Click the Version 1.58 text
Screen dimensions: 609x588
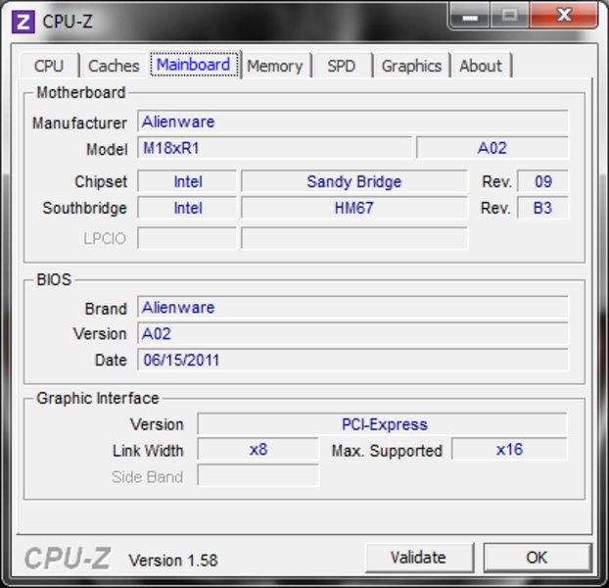[x=173, y=561]
